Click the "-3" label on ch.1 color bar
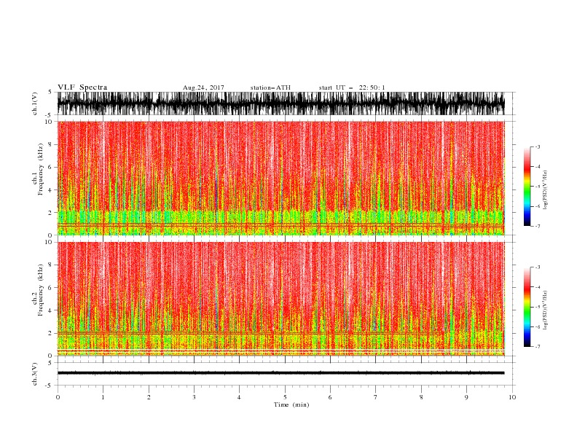577x446 pixels. 538,146
